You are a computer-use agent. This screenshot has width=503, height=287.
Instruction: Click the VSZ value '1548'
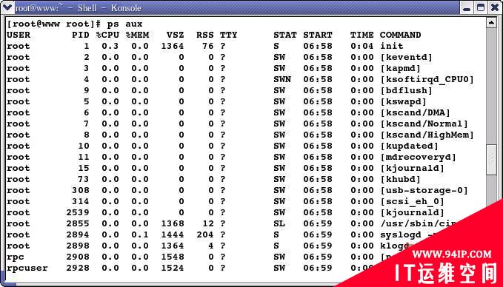(x=173, y=257)
